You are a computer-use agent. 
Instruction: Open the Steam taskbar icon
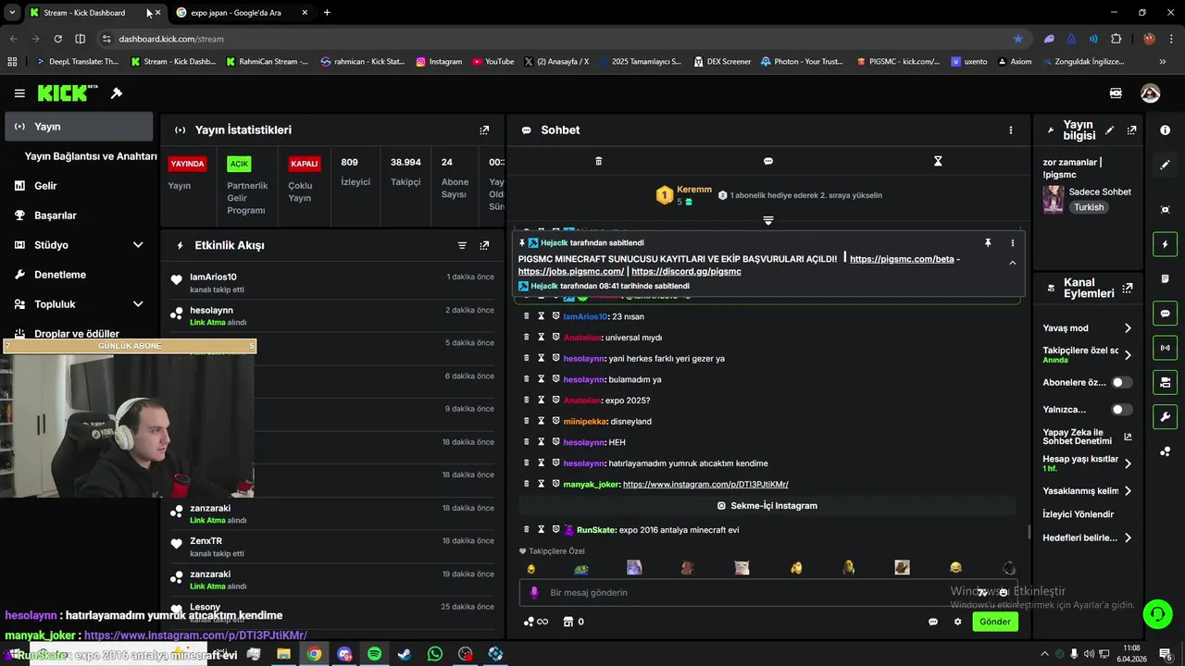coord(405,654)
